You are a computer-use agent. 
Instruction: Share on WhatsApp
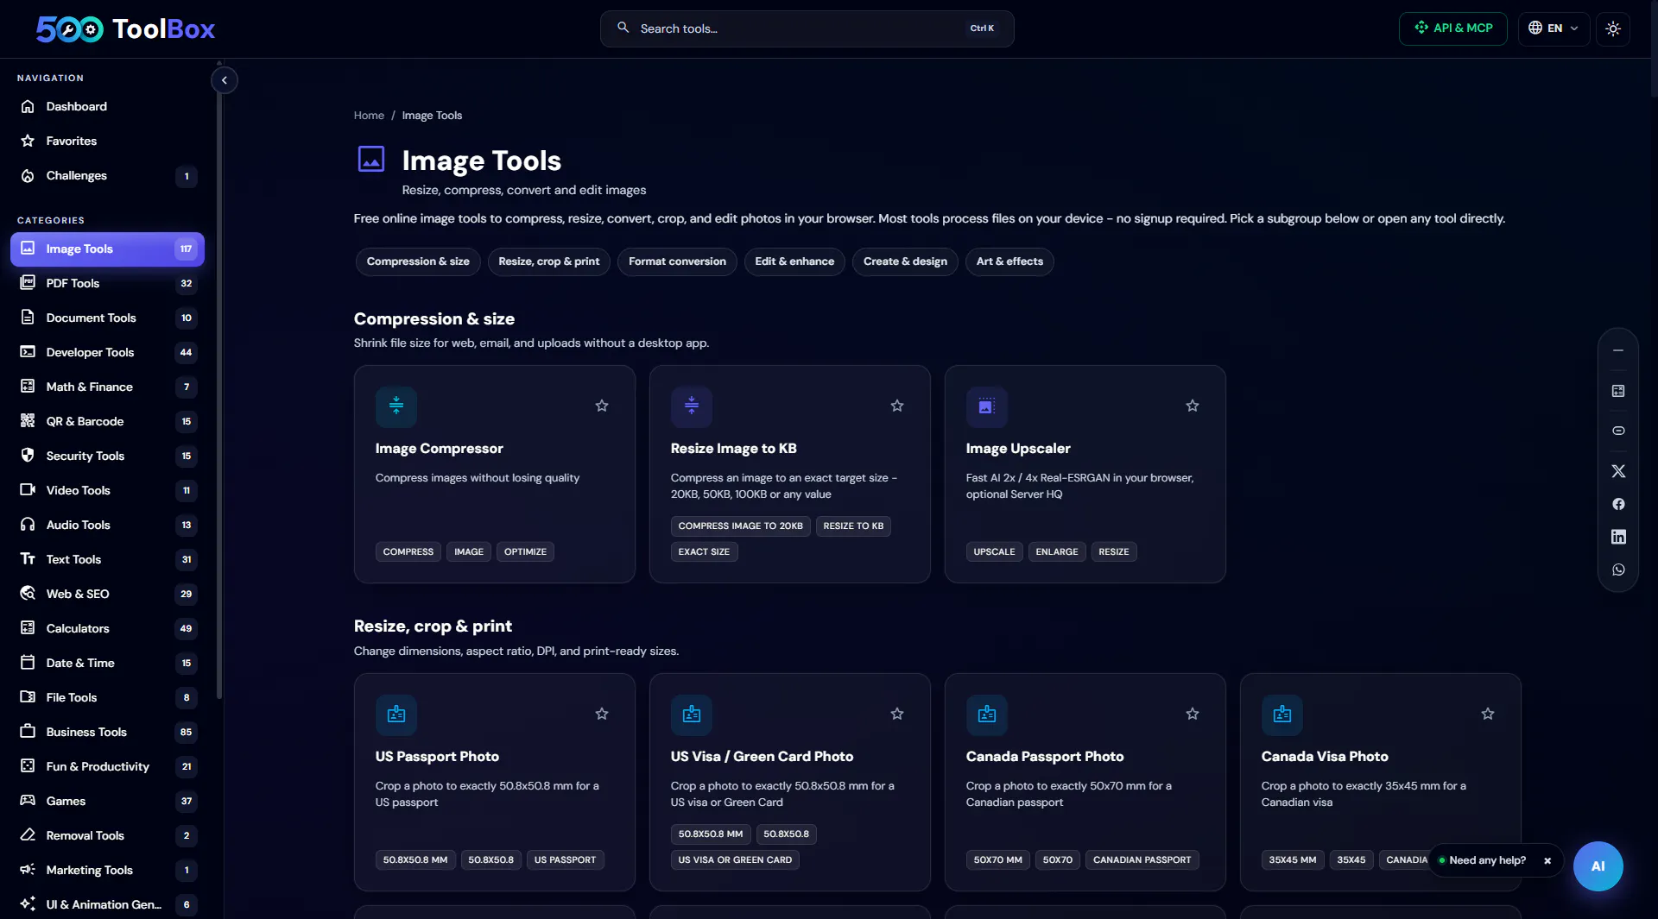1618,570
